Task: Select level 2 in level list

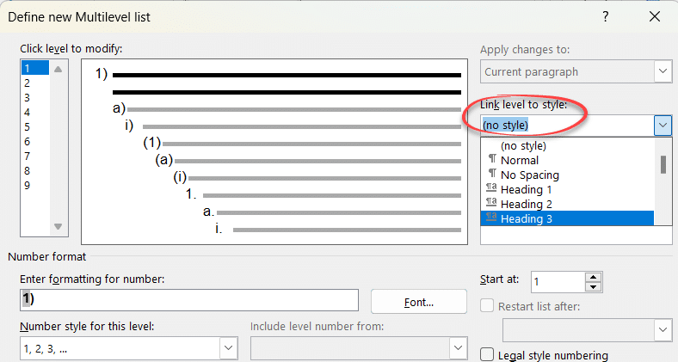Action: [x=34, y=83]
